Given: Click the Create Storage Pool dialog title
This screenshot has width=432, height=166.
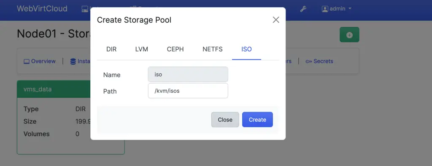Looking at the screenshot, I should pos(134,20).
